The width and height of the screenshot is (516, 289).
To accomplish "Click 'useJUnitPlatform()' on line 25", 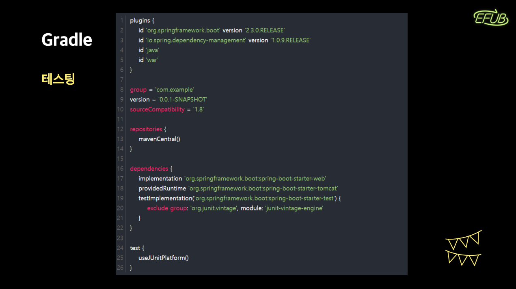I will 164,258.
